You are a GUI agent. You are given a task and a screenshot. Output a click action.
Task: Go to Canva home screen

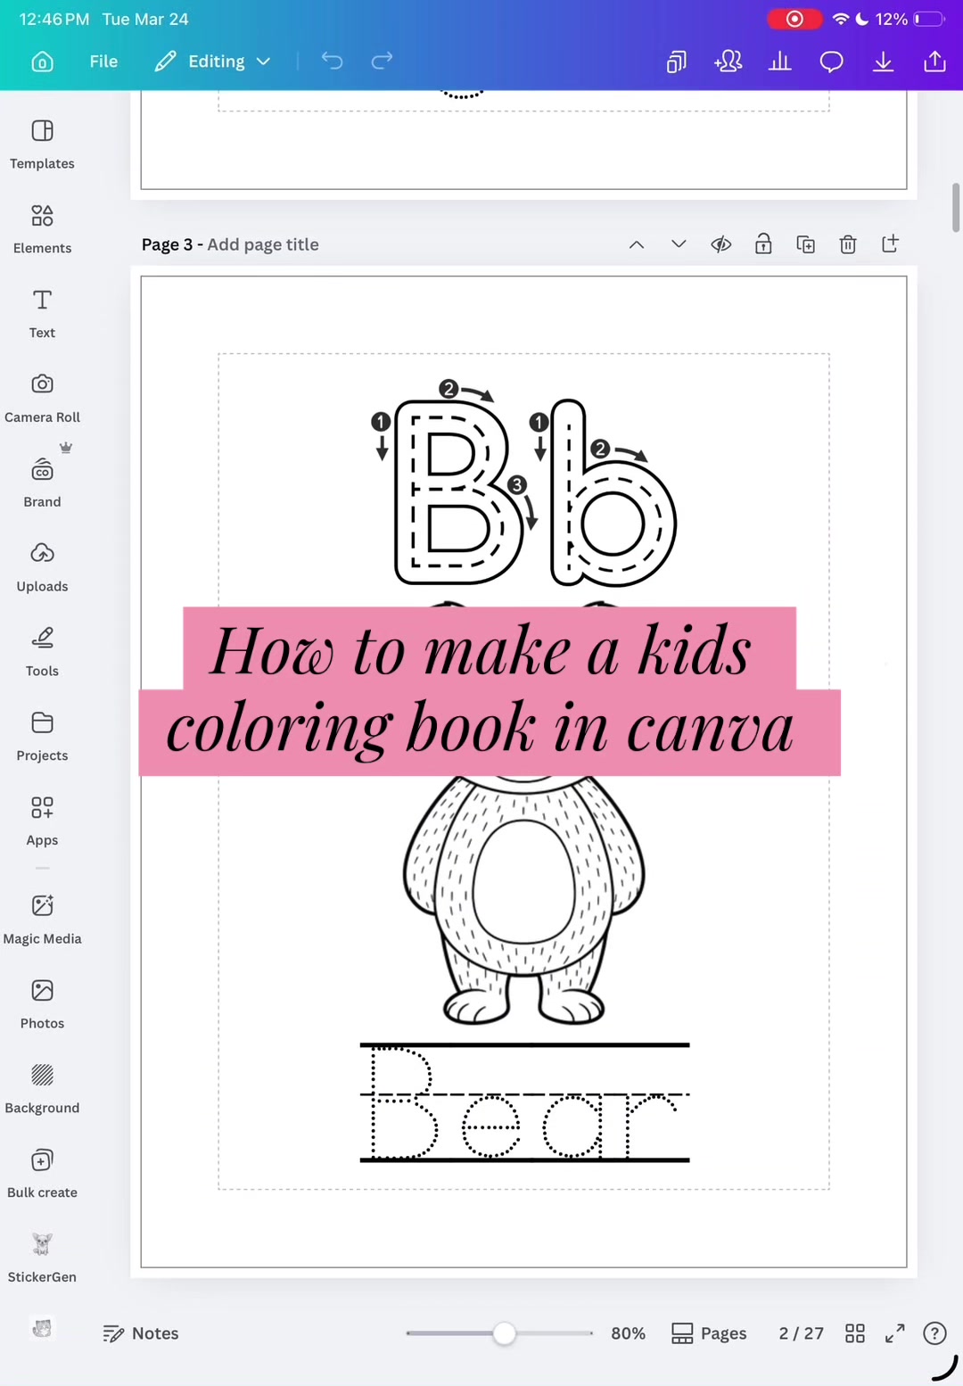point(42,62)
